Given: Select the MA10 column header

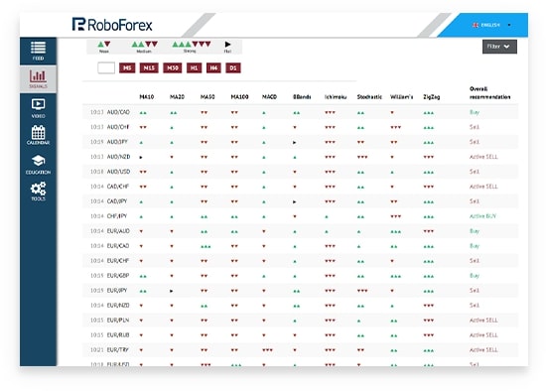Looking at the screenshot, I should [147, 97].
